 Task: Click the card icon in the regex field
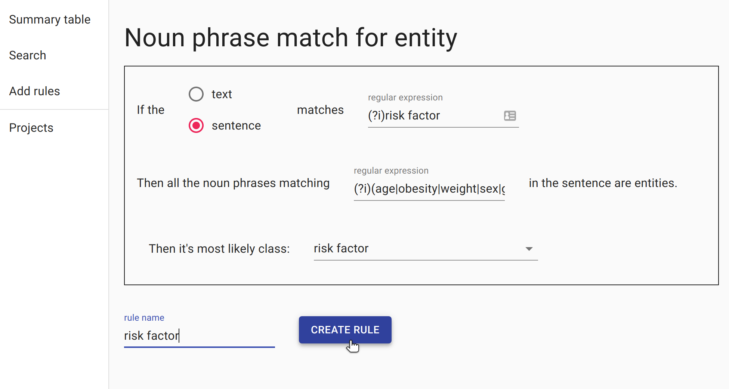510,116
